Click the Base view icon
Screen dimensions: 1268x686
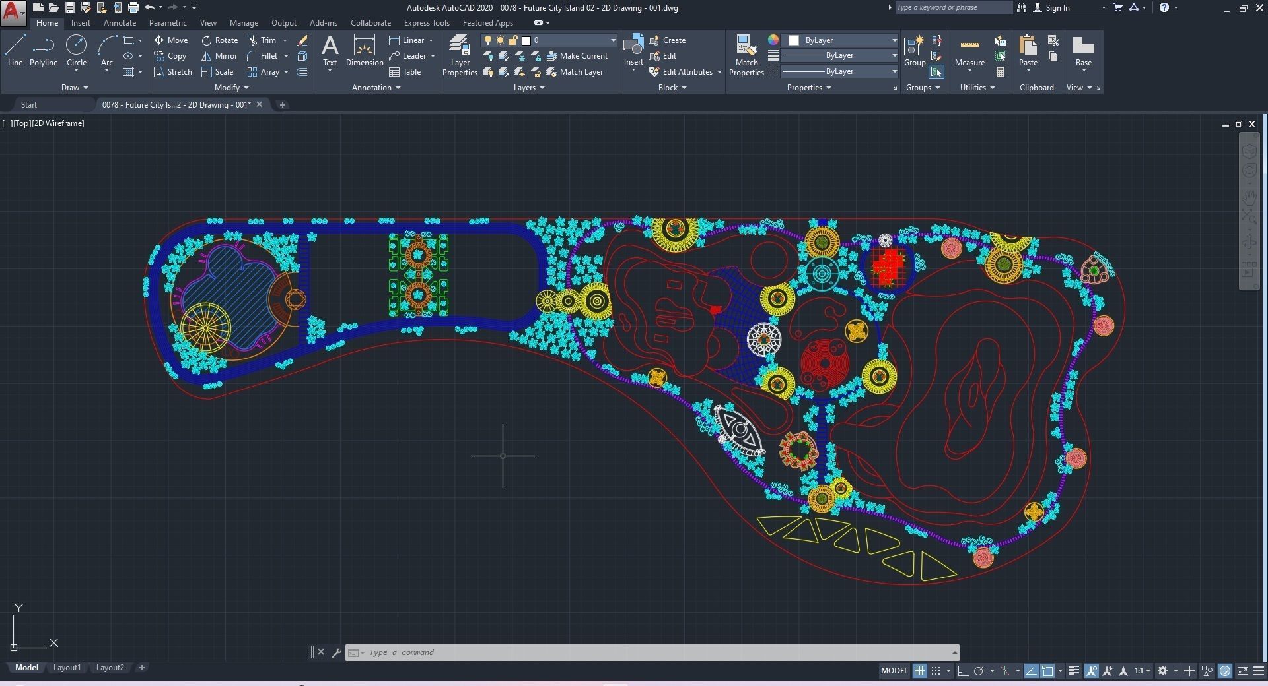[1083, 51]
